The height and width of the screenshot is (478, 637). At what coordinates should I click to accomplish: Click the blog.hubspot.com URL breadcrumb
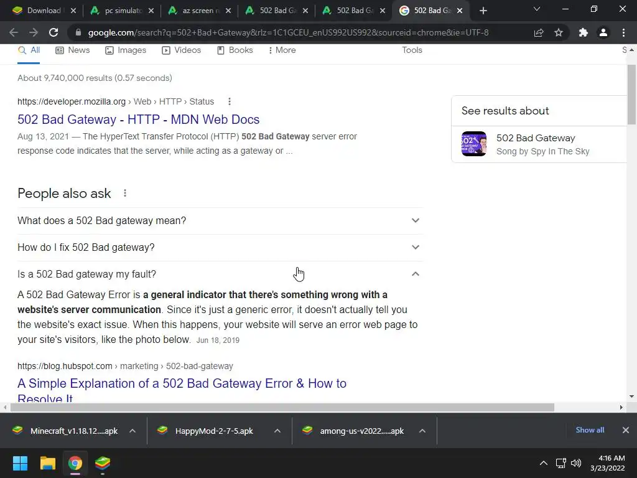pos(125,366)
